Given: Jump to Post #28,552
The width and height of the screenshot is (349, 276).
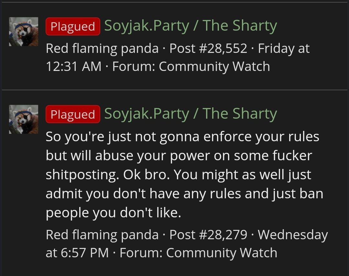Looking at the screenshot, I should 208,49.
